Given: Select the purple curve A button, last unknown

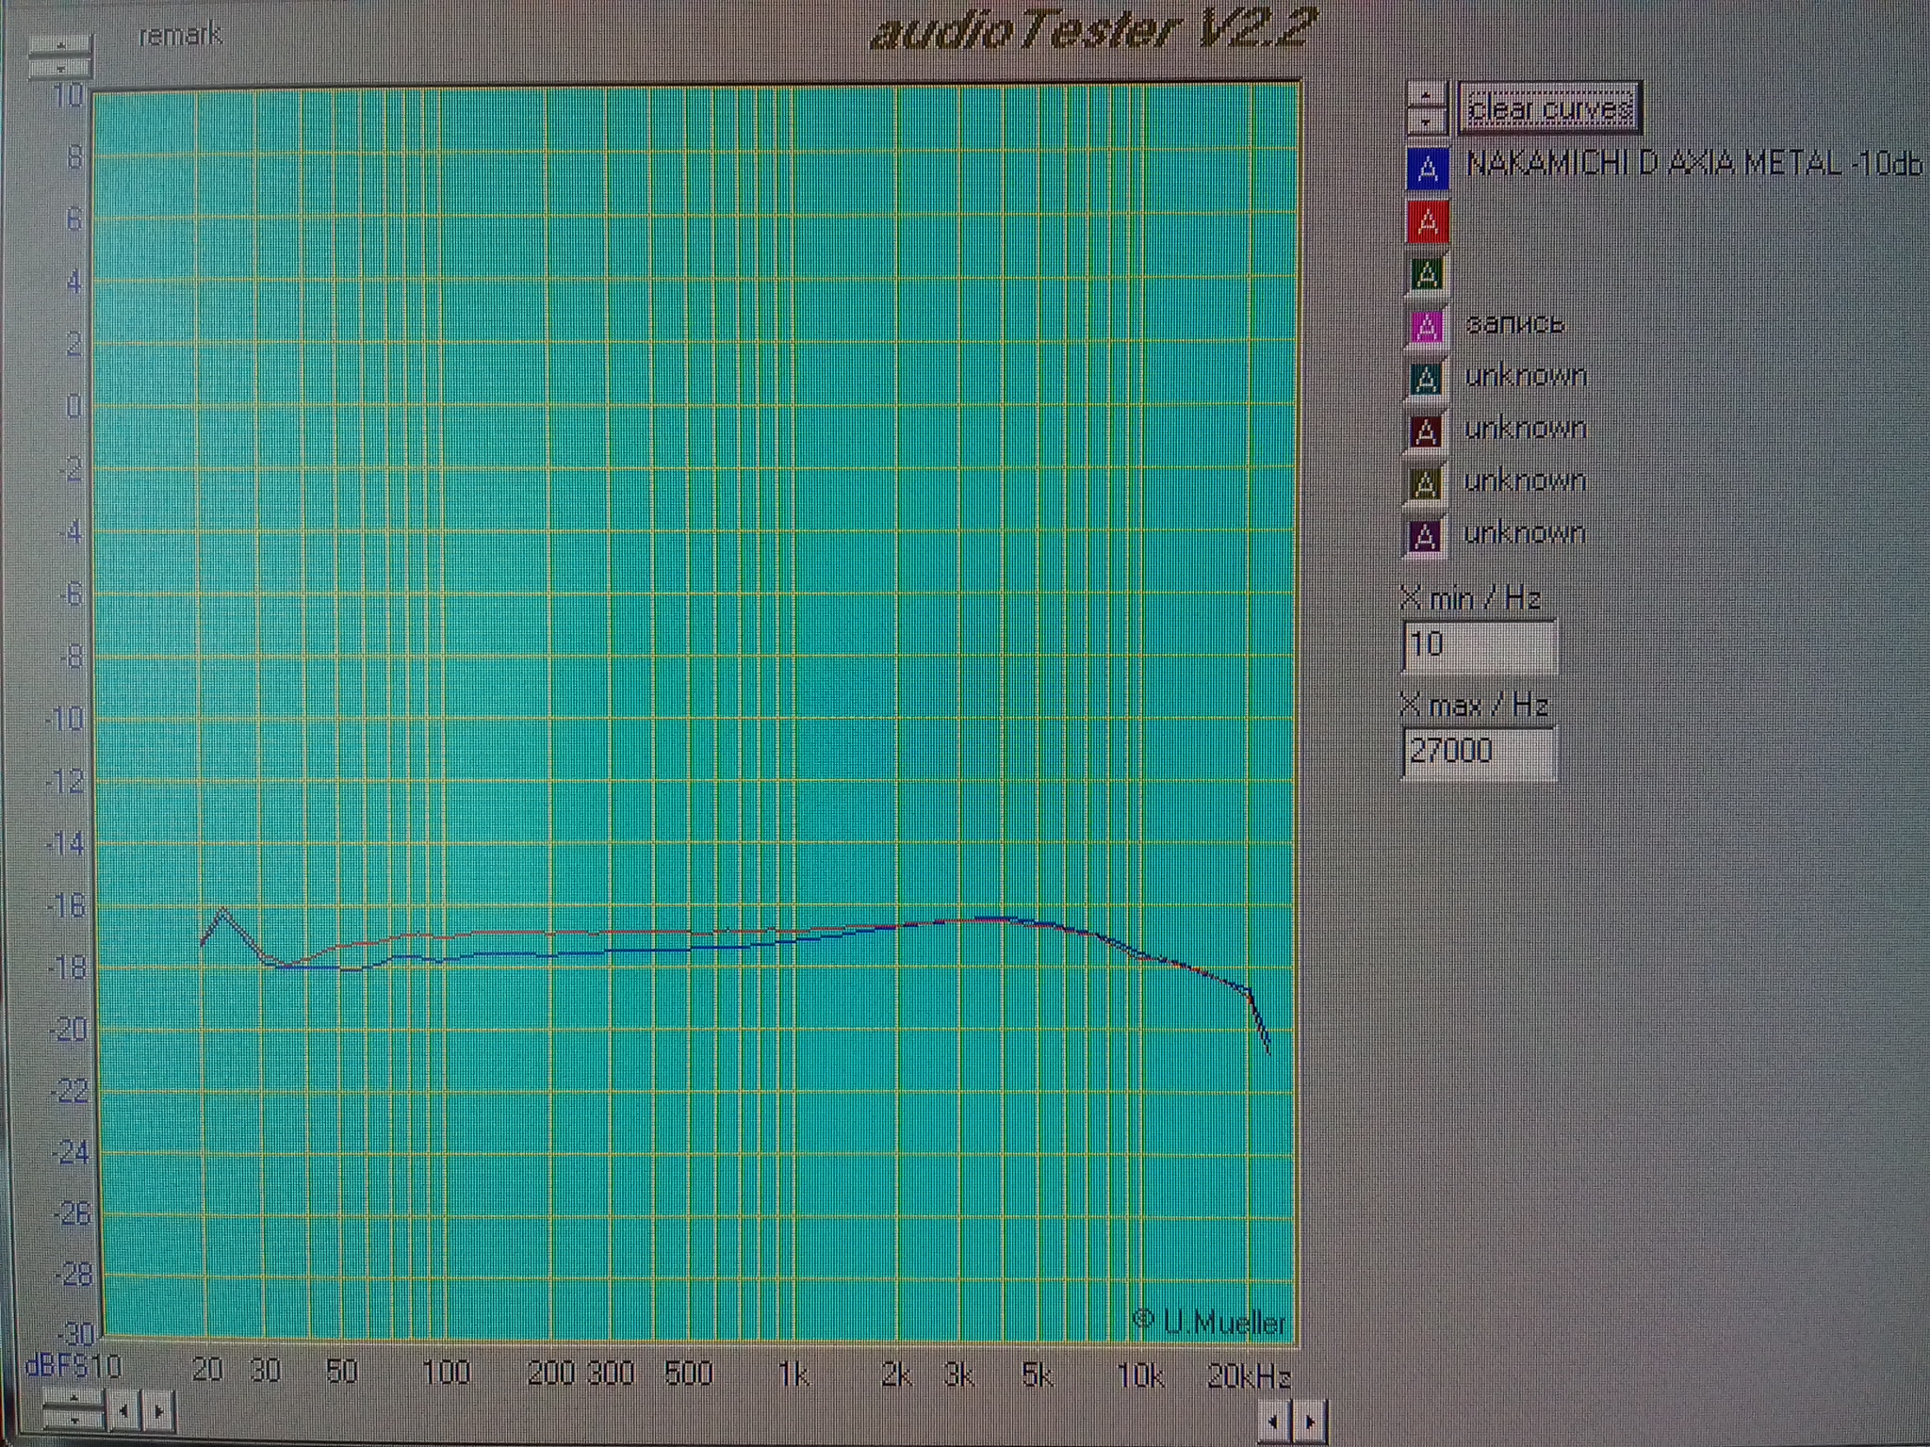Looking at the screenshot, I should click(1425, 537).
